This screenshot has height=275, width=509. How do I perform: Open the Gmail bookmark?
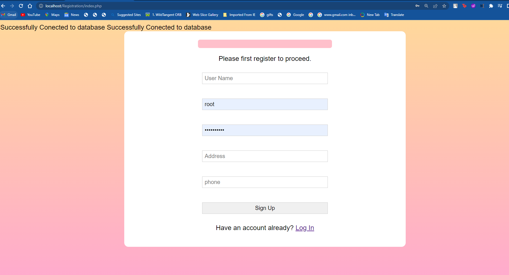click(x=9, y=15)
